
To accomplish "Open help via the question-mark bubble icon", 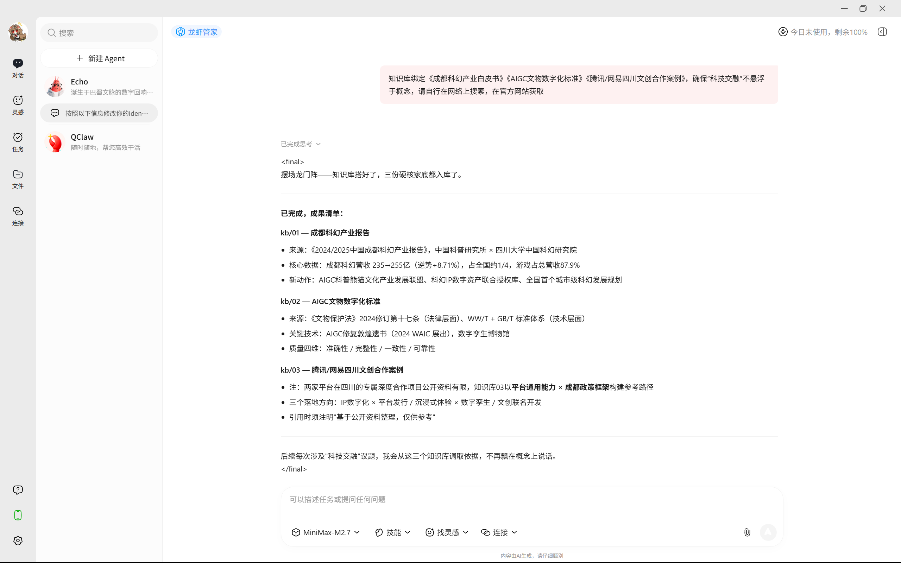I will [18, 490].
